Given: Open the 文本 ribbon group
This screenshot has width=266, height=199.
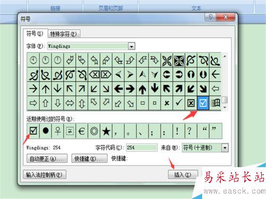Looking at the screenshot, I should click(x=196, y=8).
